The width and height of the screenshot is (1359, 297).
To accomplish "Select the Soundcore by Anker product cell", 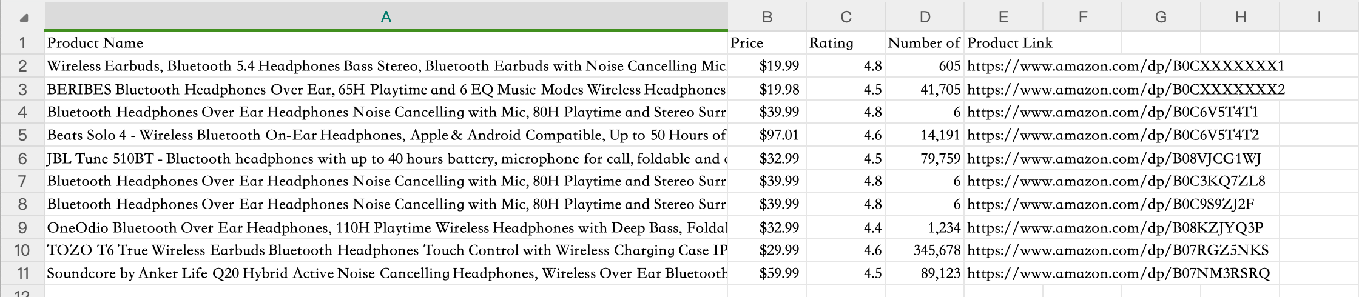I will click(386, 273).
